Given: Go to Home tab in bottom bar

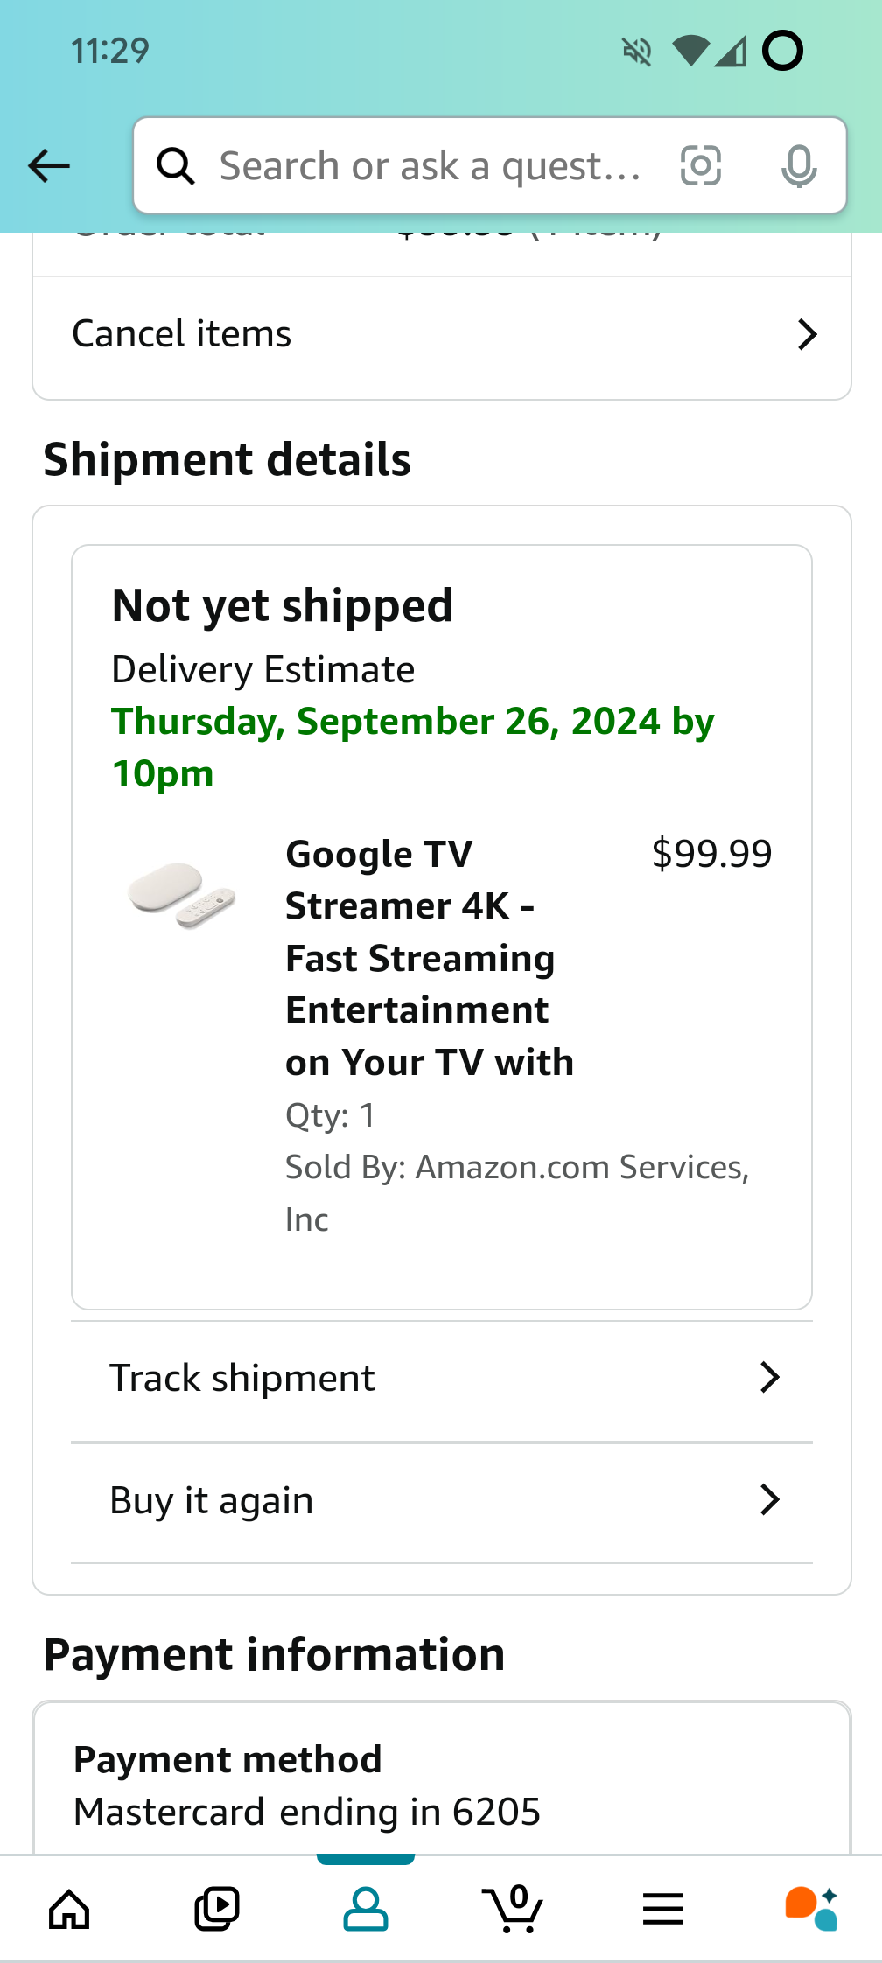Looking at the screenshot, I should point(69,1908).
